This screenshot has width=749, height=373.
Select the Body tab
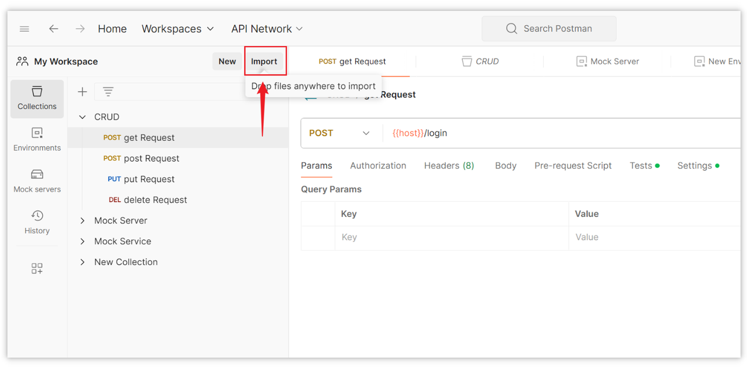coord(506,166)
